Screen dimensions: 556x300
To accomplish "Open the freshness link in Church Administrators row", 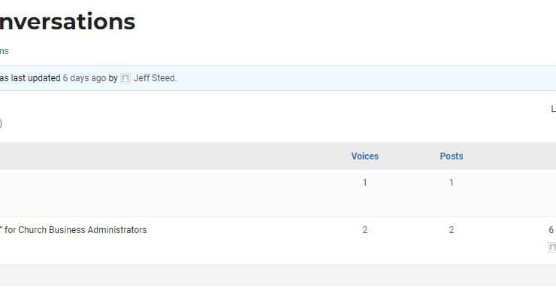I will 551,230.
